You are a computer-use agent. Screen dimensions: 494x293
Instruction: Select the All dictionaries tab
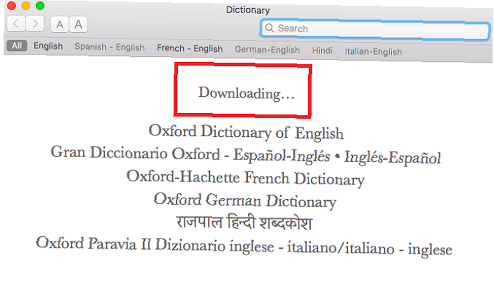pos(17,45)
